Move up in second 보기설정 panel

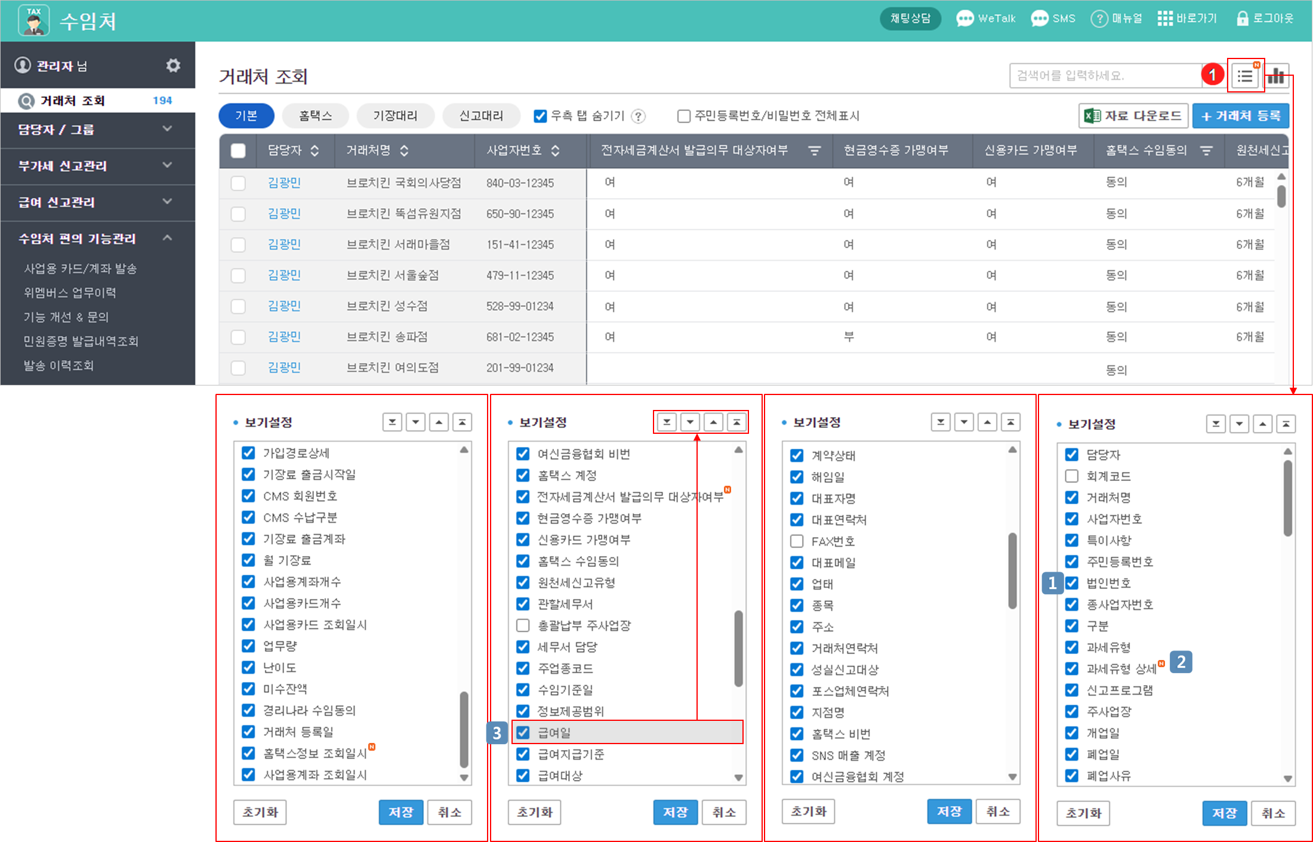pos(713,422)
